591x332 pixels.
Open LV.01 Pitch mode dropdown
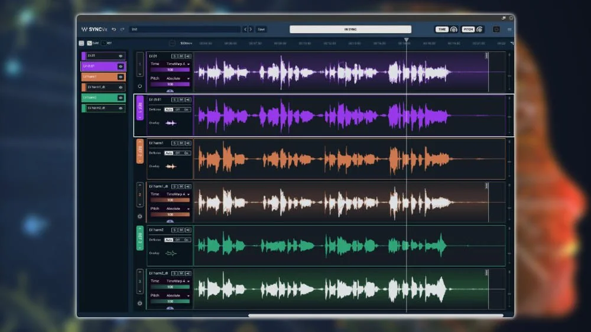[x=177, y=79]
